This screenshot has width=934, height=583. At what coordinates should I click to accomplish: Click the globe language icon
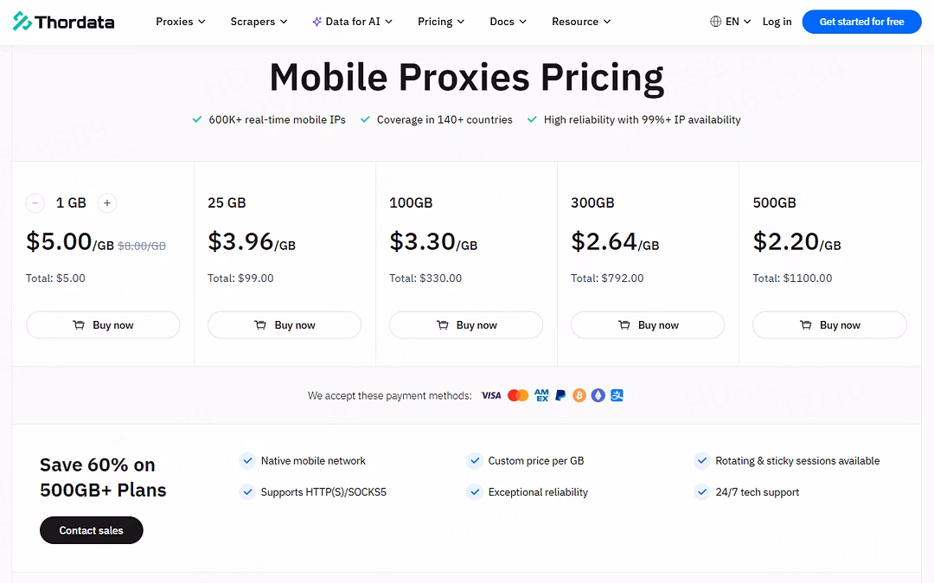click(x=715, y=22)
